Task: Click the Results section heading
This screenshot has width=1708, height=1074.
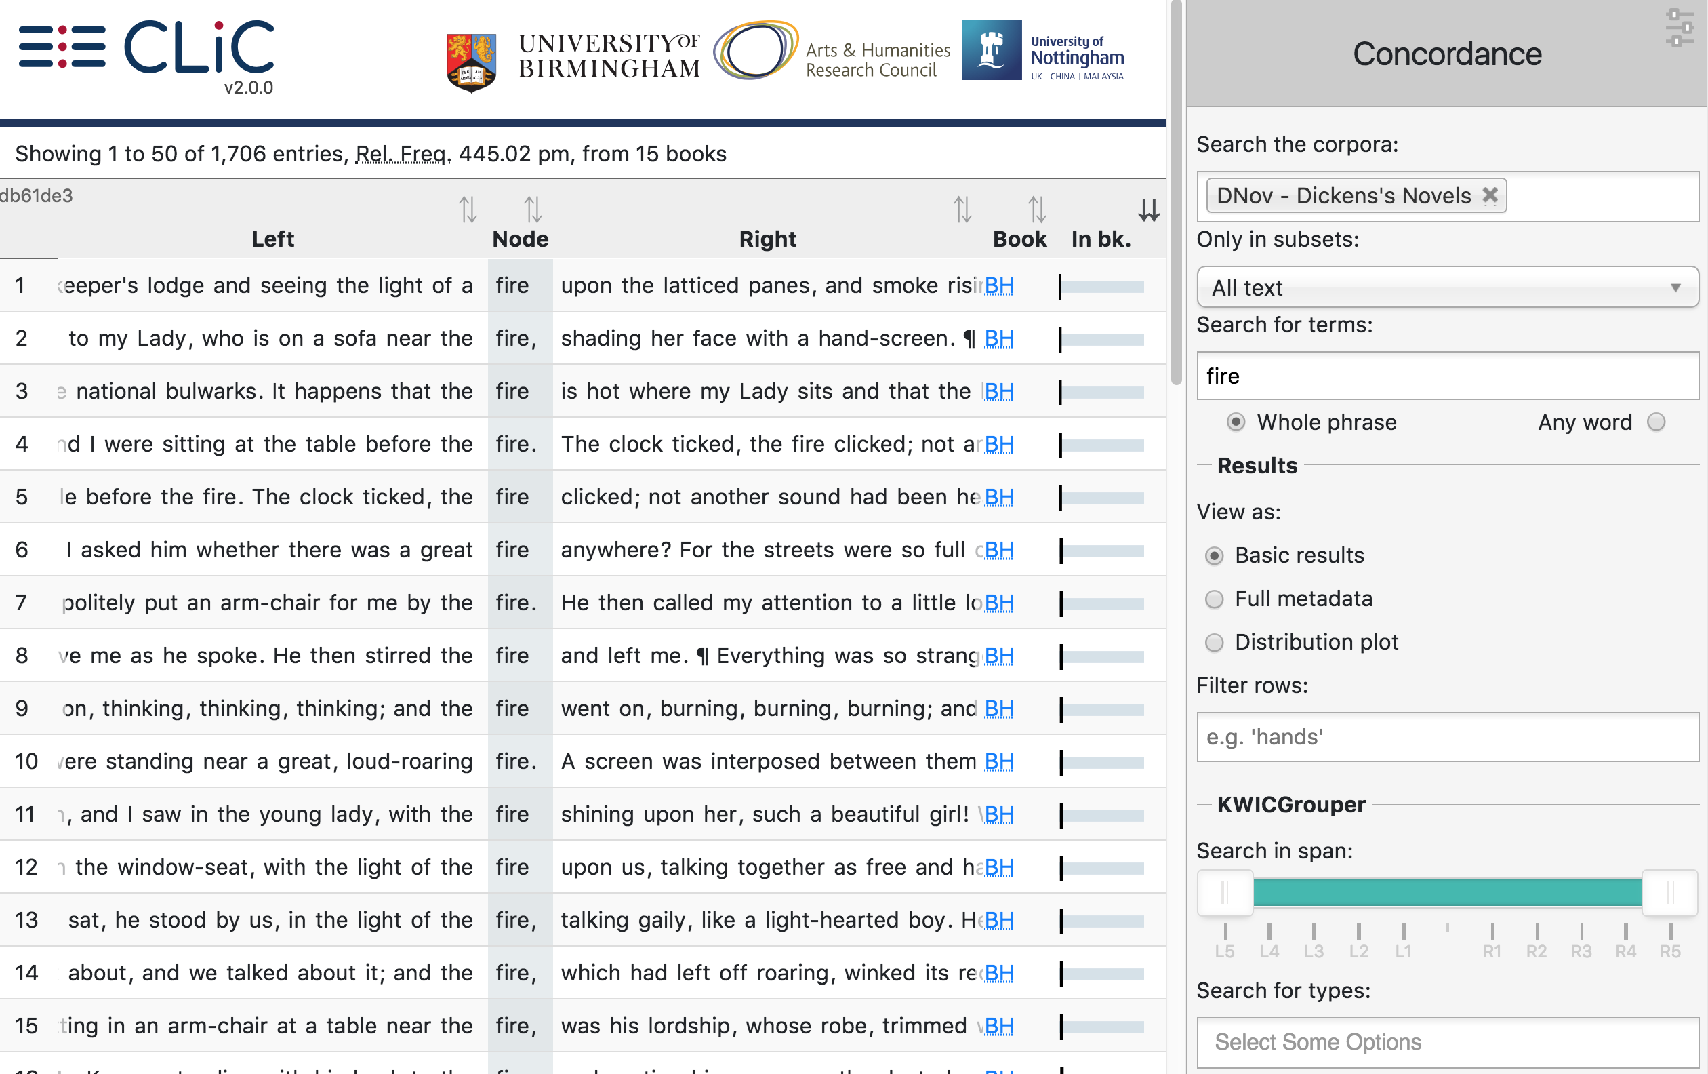Action: (x=1257, y=465)
